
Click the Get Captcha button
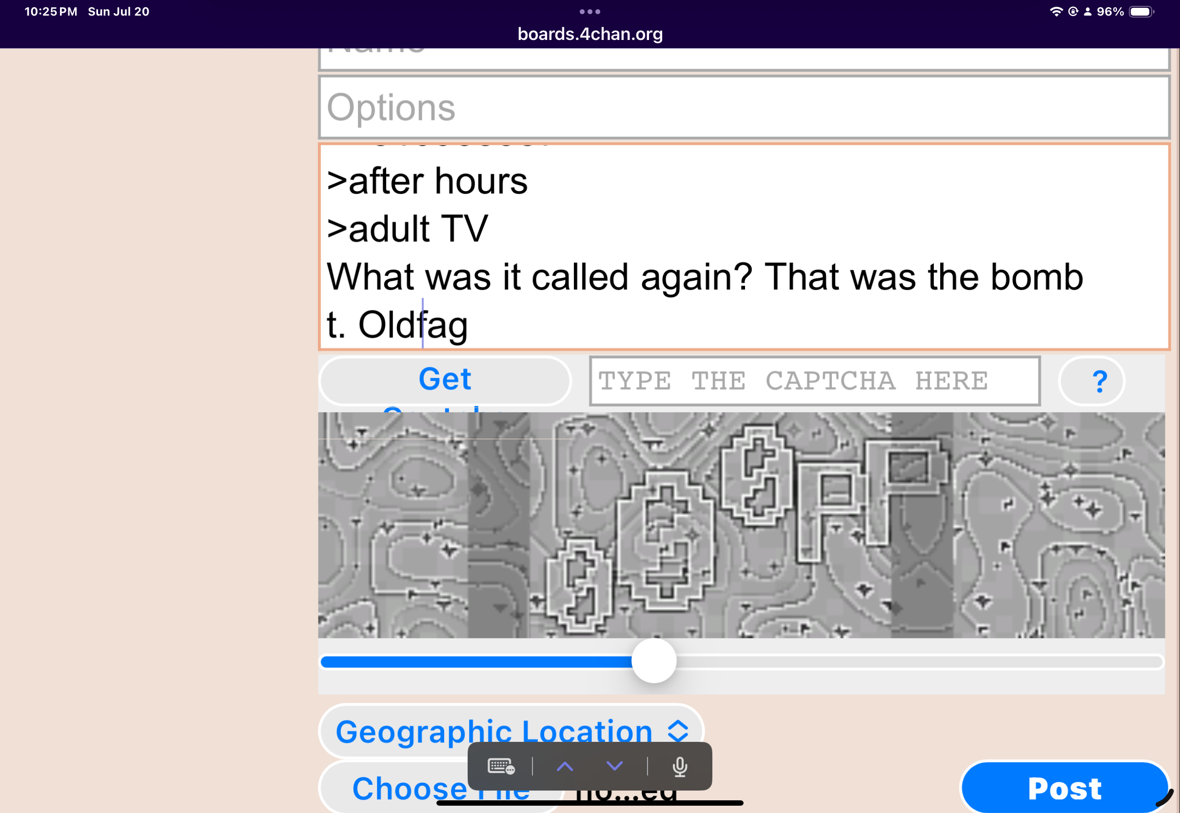(445, 381)
